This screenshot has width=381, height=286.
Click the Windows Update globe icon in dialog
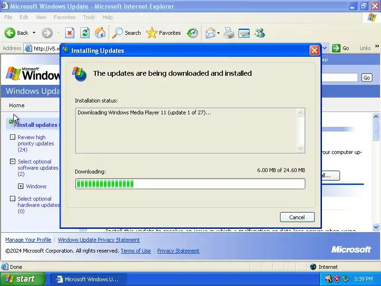(79, 74)
